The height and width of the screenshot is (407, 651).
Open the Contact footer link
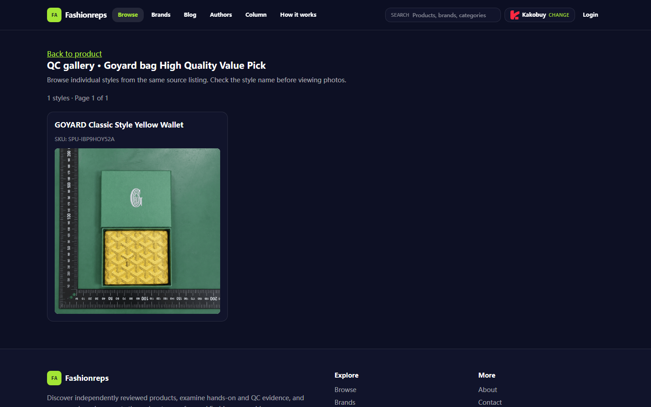pos(490,402)
